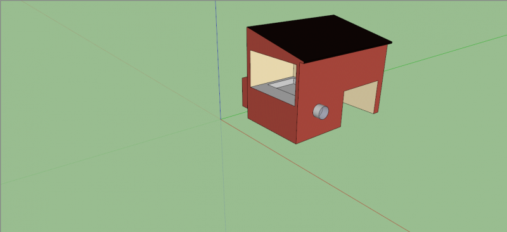
Task: Click the dotted green axis line
Action: 110,152
